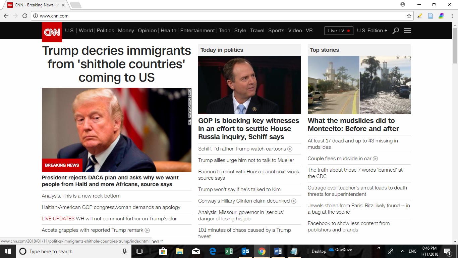The image size is (458, 258).
Task: Reload the page with the refresh icon
Action: [25, 16]
